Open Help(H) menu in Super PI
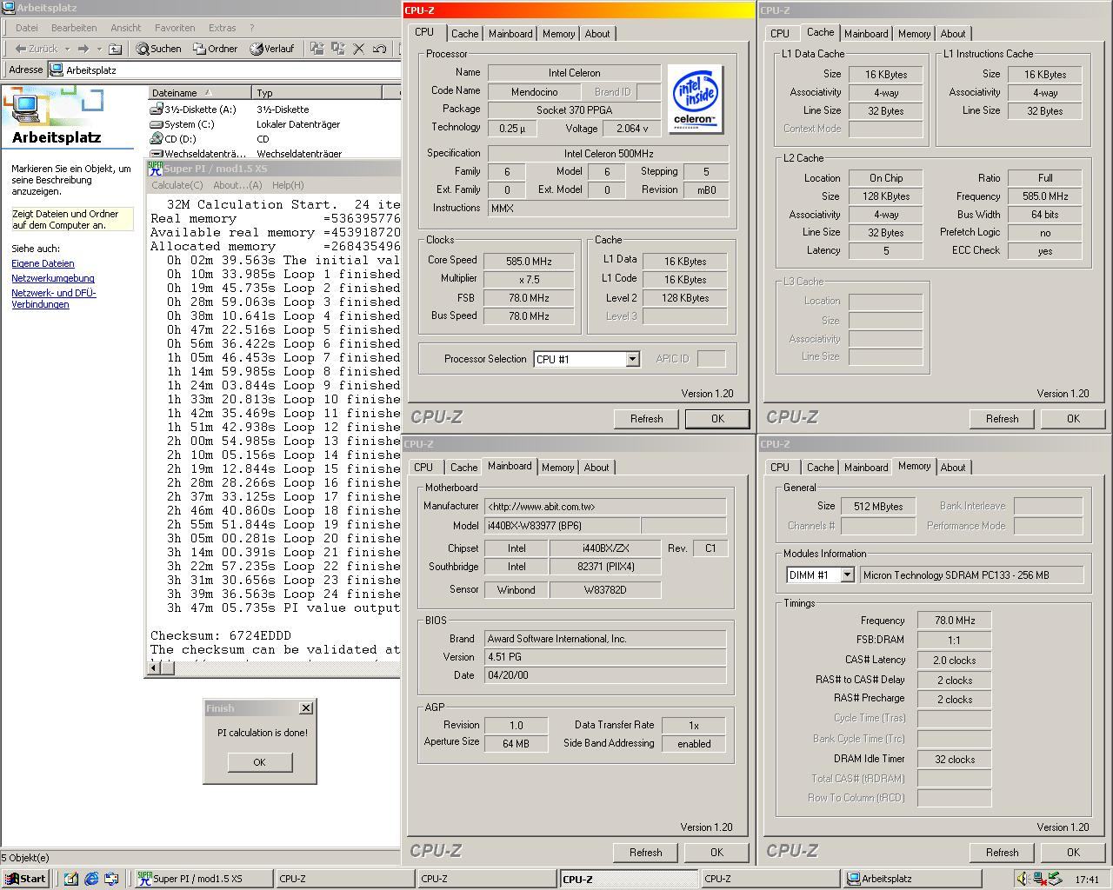 coord(288,185)
